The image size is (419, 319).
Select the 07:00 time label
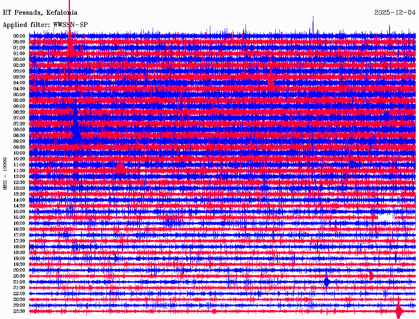(x=19, y=118)
